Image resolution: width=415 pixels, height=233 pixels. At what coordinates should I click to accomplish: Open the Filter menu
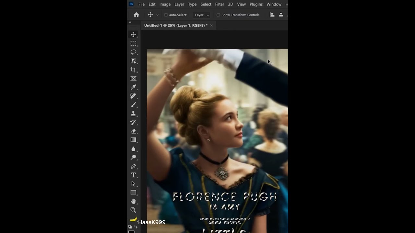219,4
